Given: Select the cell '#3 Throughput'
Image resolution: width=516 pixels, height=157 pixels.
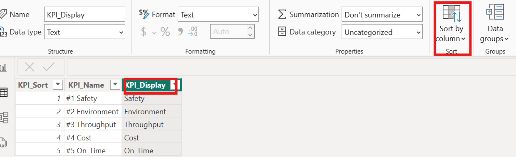Looking at the screenshot, I should 93,125.
